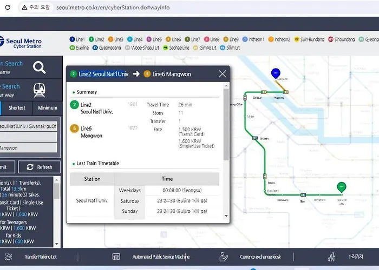
Task: Click the Hapjeong transfer station on map
Action: [x=285, y=92]
